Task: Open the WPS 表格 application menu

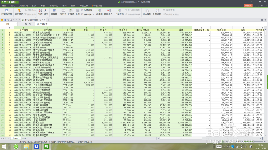Action: [x=10, y=2]
